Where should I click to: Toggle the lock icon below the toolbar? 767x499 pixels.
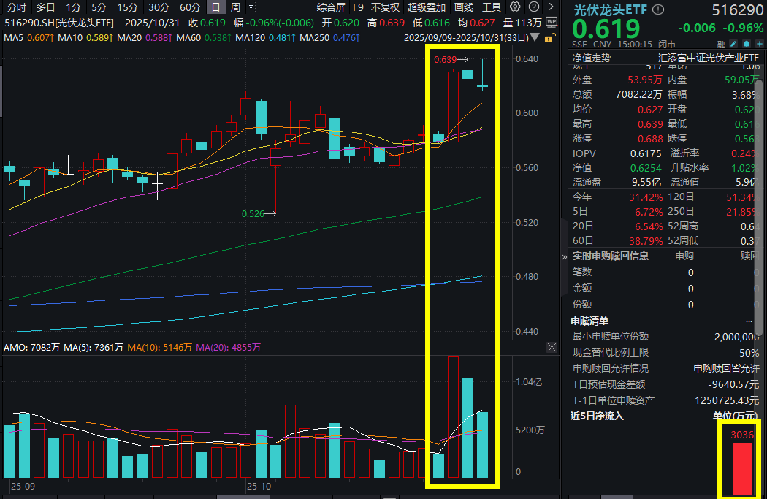tap(549, 38)
